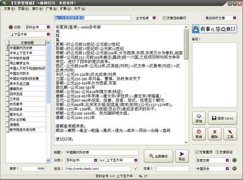Click the 取消 red cancel icon

pyautogui.click(x=199, y=131)
